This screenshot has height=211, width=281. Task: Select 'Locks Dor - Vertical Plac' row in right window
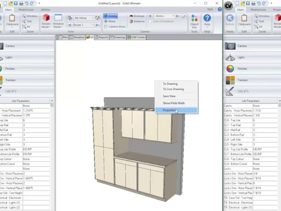tap(251, 183)
